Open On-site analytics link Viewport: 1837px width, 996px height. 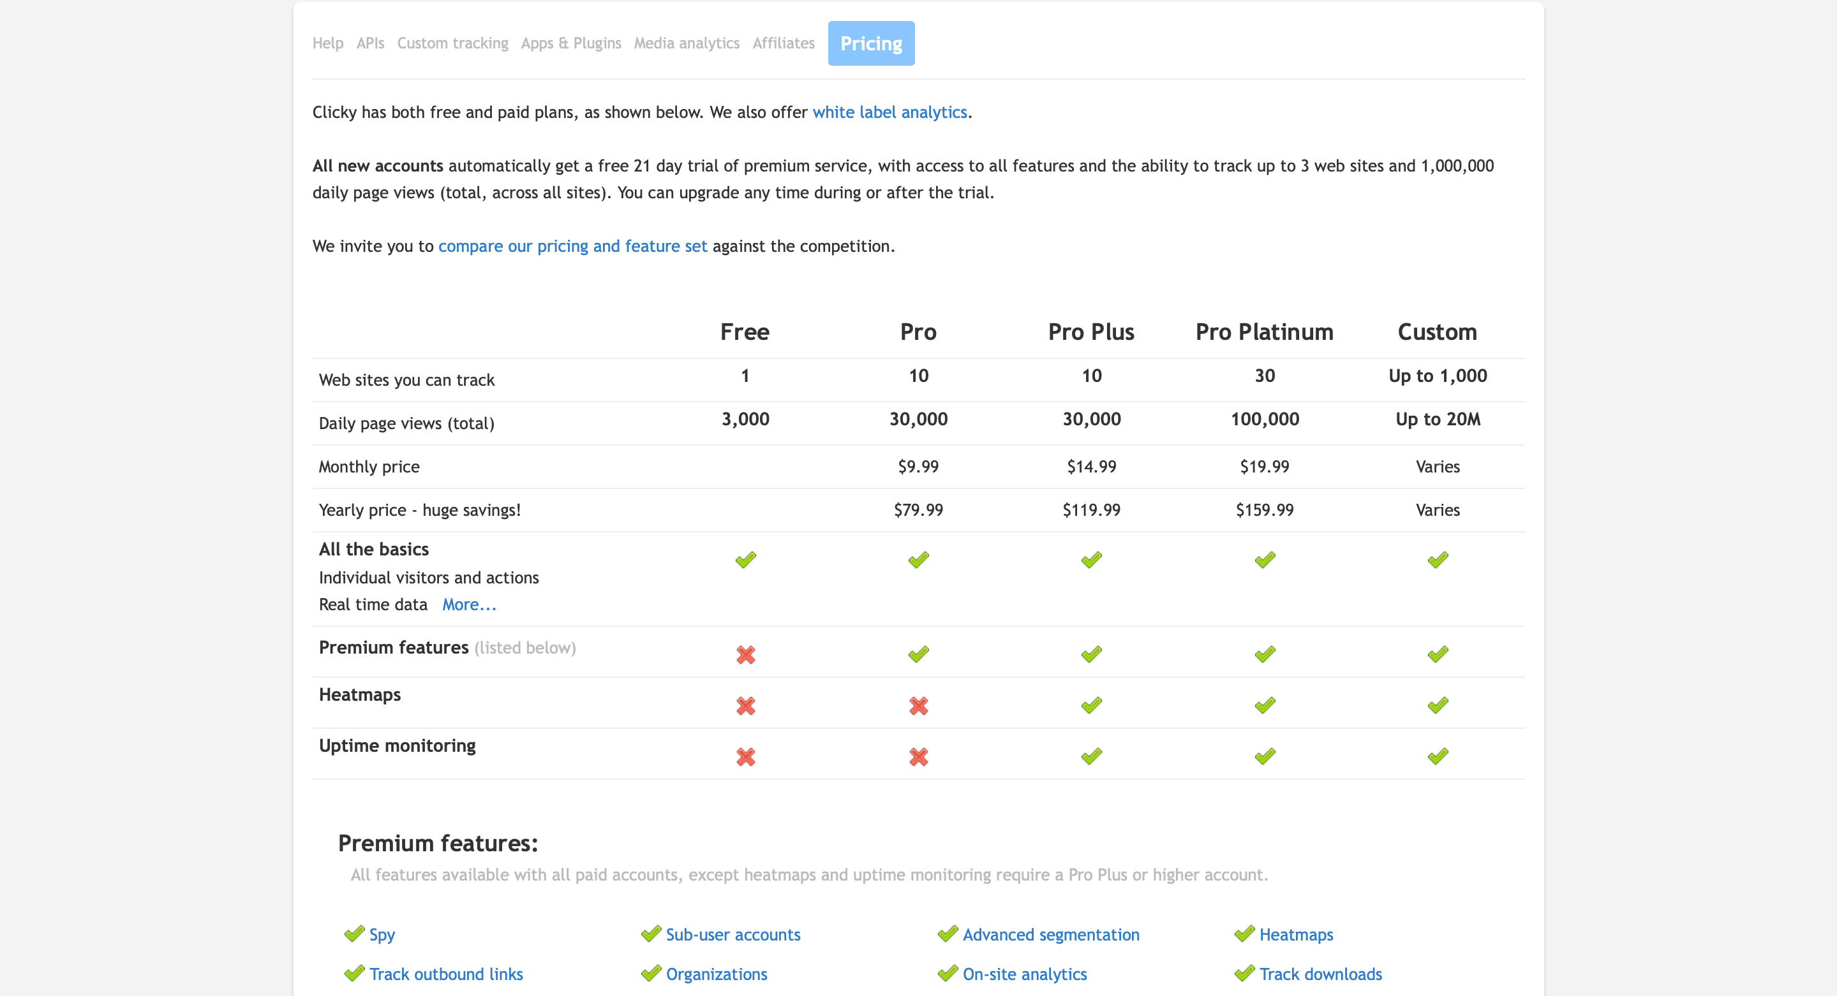(1025, 974)
